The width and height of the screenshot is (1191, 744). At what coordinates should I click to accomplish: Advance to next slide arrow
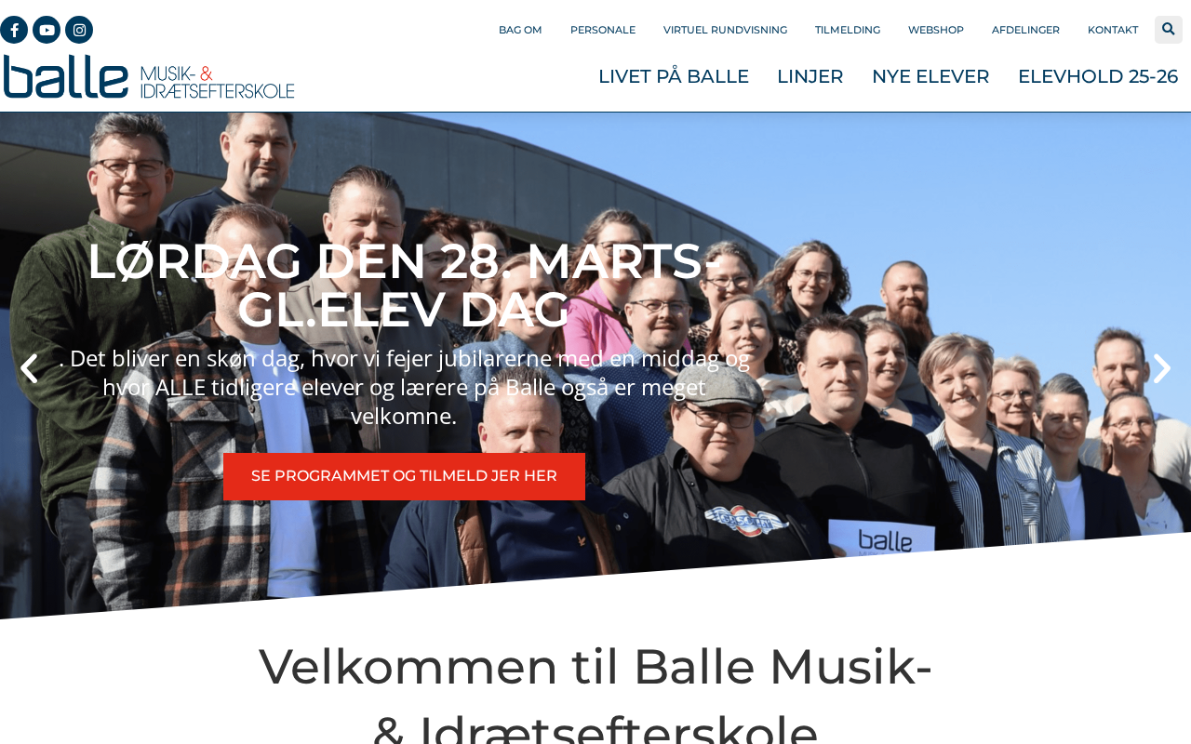click(x=1162, y=368)
